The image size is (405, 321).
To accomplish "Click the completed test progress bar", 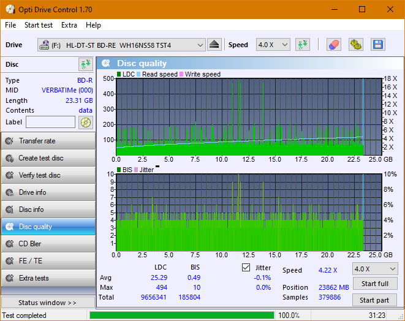I will point(182,315).
